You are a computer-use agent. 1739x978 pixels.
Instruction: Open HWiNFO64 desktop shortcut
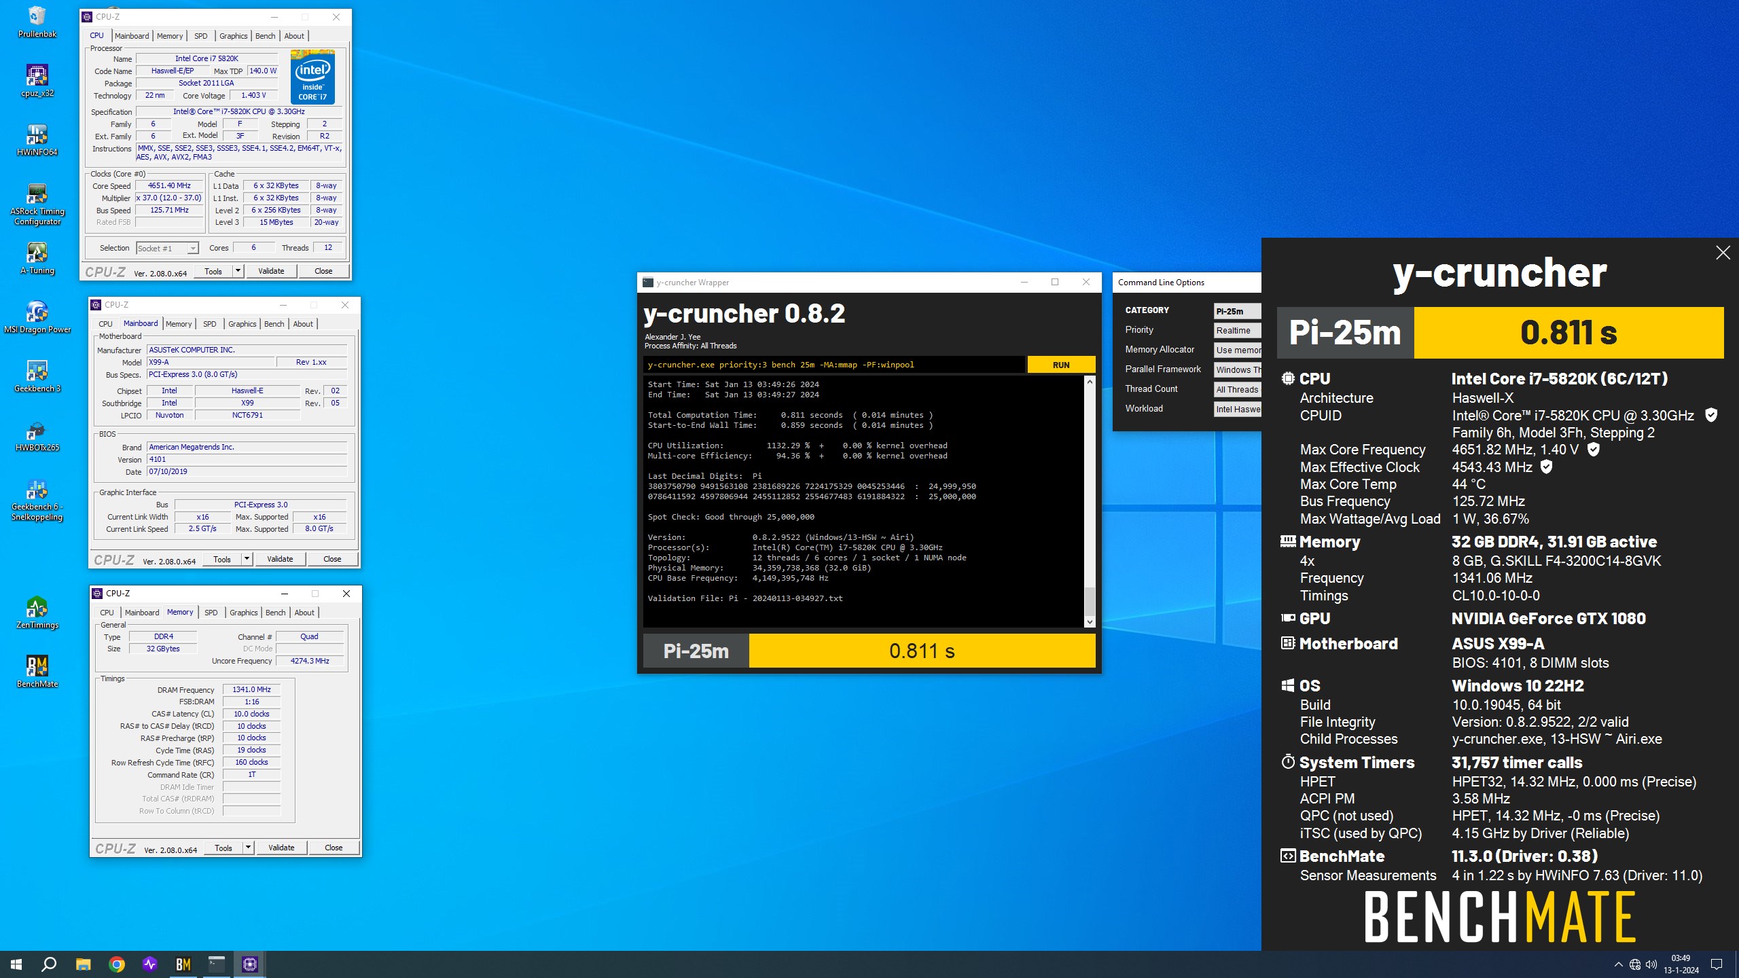click(x=37, y=140)
